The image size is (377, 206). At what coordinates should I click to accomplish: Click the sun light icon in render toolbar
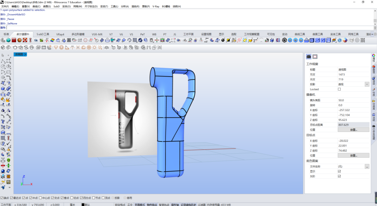point(95,47)
